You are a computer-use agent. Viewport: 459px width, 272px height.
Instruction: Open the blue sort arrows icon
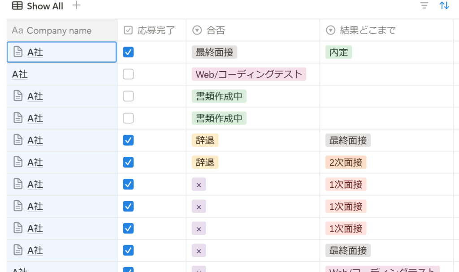pyautogui.click(x=444, y=5)
